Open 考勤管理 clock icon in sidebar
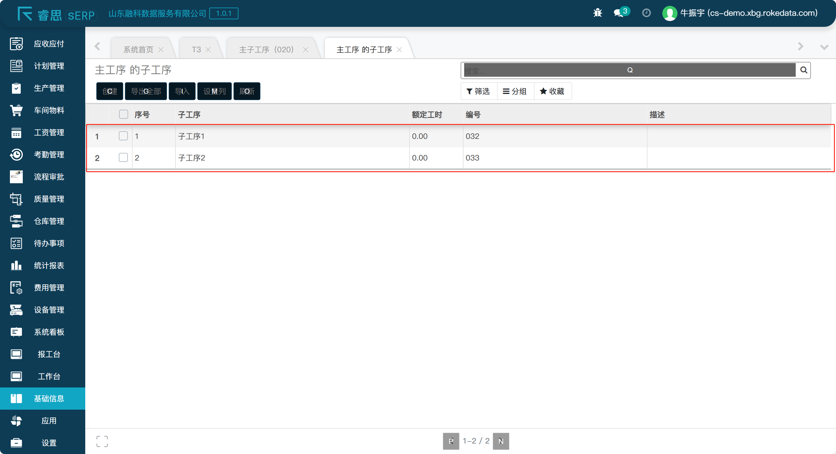The image size is (836, 454). point(16,155)
